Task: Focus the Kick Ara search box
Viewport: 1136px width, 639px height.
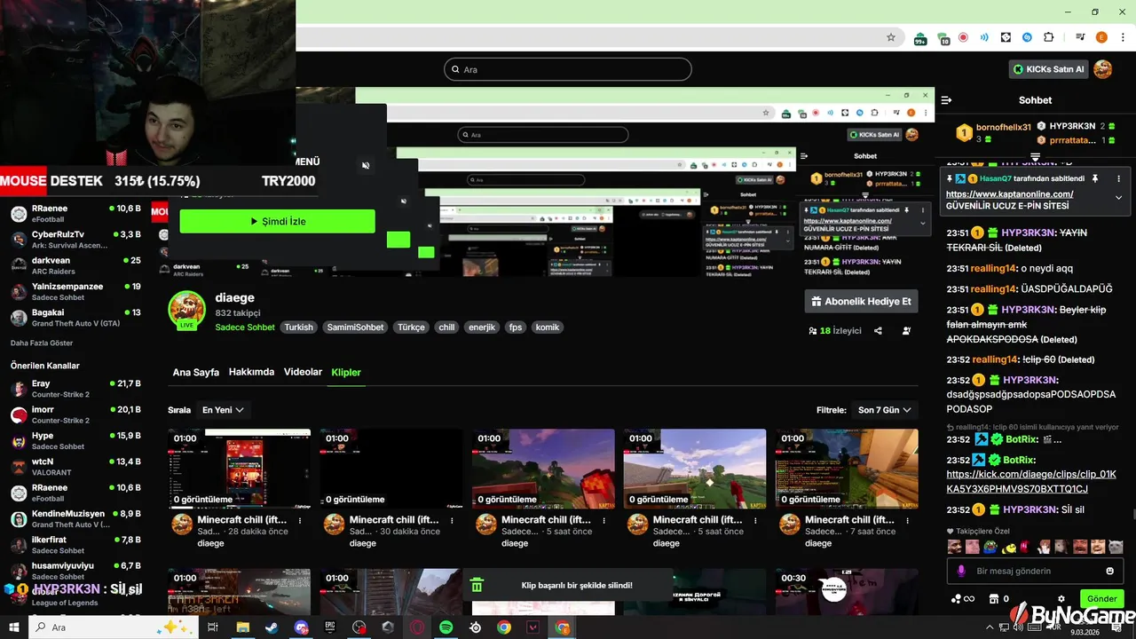Action: point(568,69)
